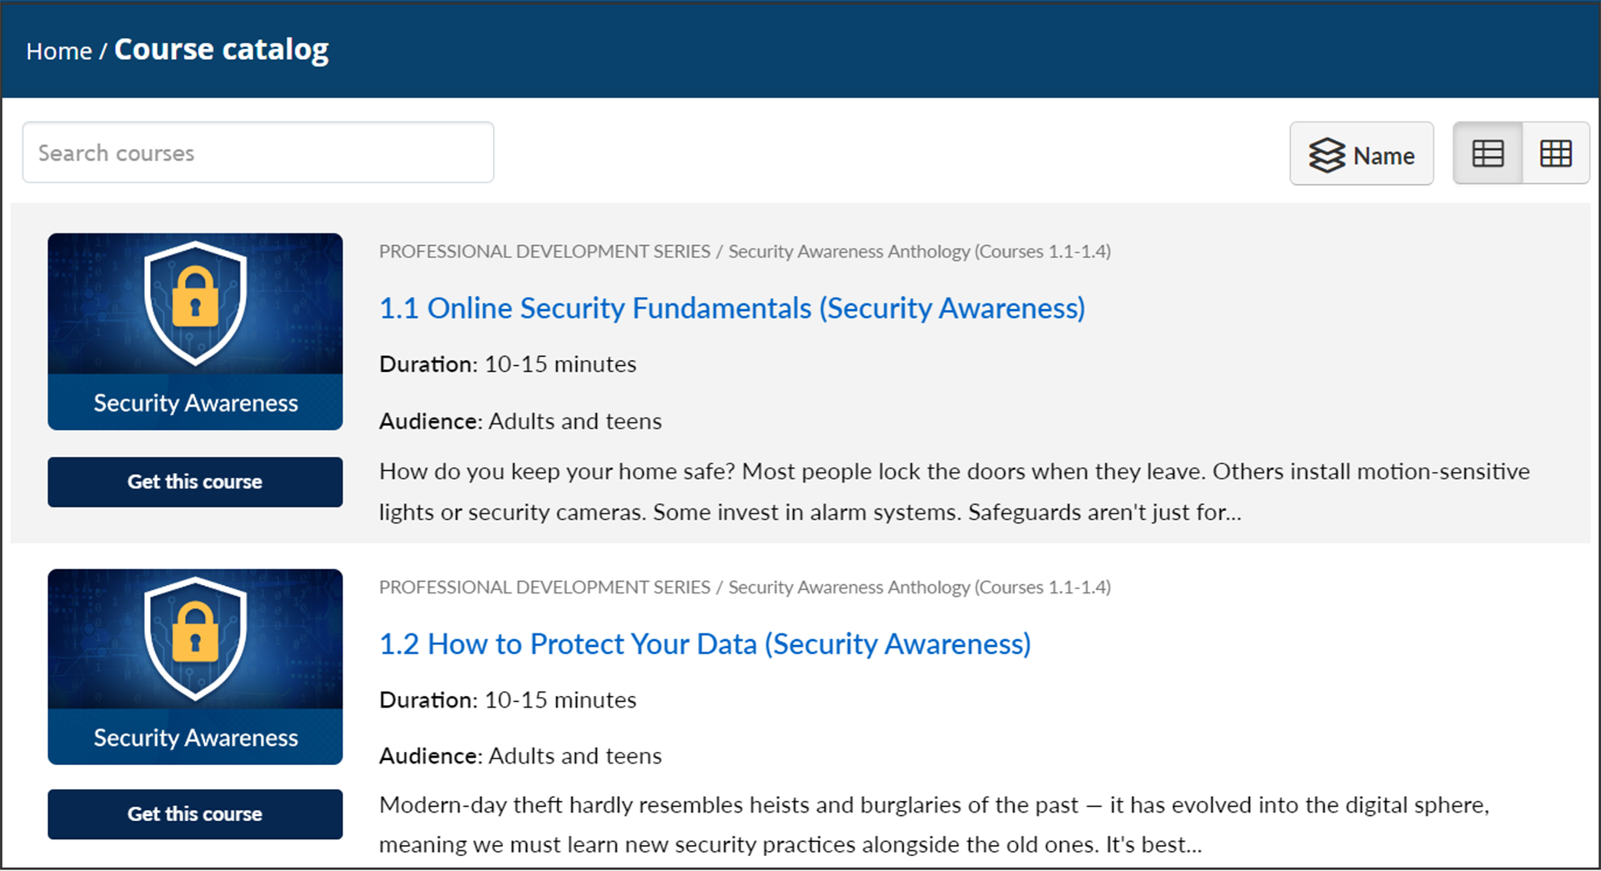
Task: Open Security Awareness Anthology link above course 1.2
Action: click(x=919, y=588)
